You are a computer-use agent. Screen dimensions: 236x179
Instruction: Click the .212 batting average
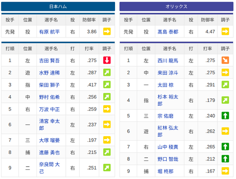point(210,159)
